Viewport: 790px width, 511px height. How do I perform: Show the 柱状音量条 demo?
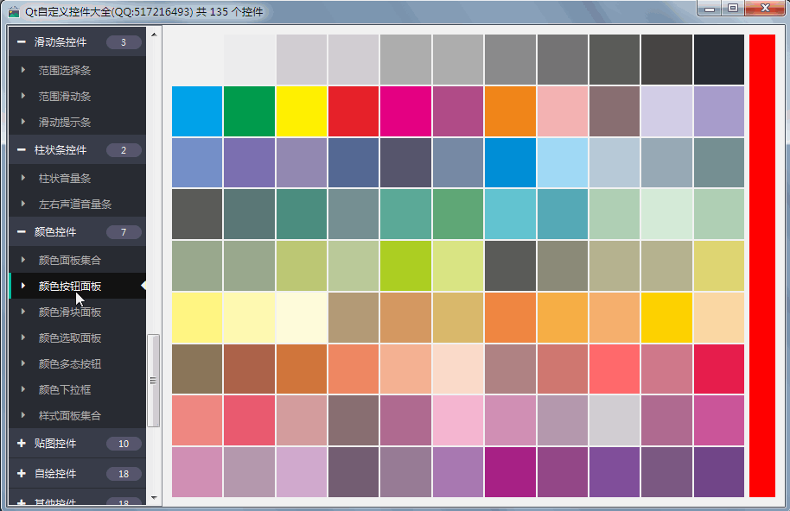coord(65,179)
